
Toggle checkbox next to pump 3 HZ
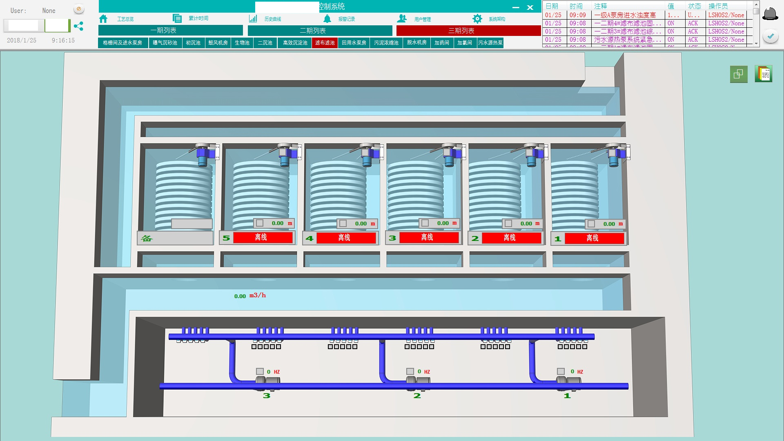click(260, 372)
